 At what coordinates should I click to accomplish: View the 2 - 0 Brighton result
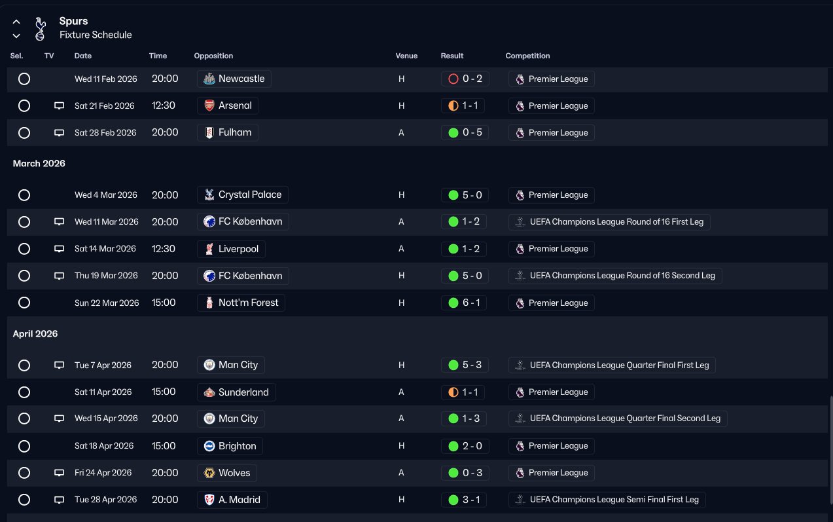tap(465, 446)
